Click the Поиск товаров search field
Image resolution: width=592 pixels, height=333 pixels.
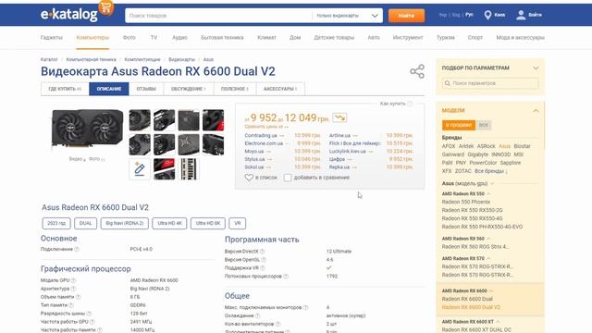pyautogui.click(x=218, y=16)
